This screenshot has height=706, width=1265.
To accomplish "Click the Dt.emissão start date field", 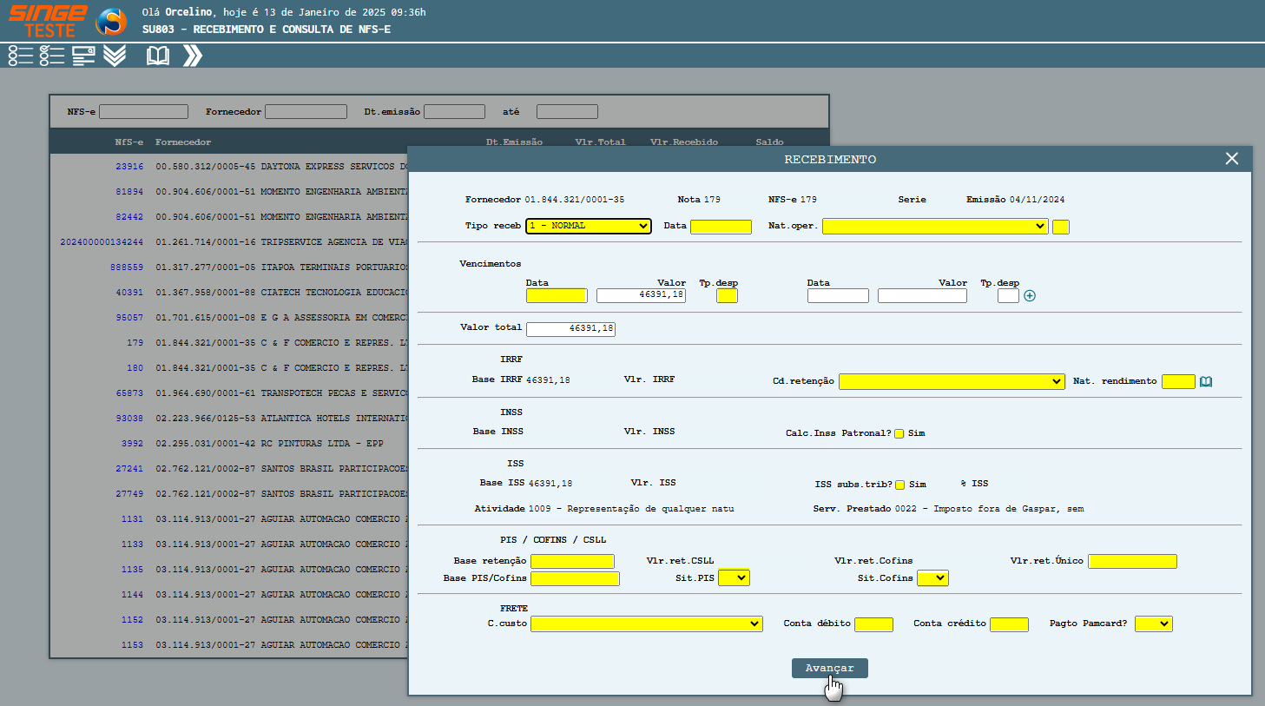I will click(x=454, y=112).
